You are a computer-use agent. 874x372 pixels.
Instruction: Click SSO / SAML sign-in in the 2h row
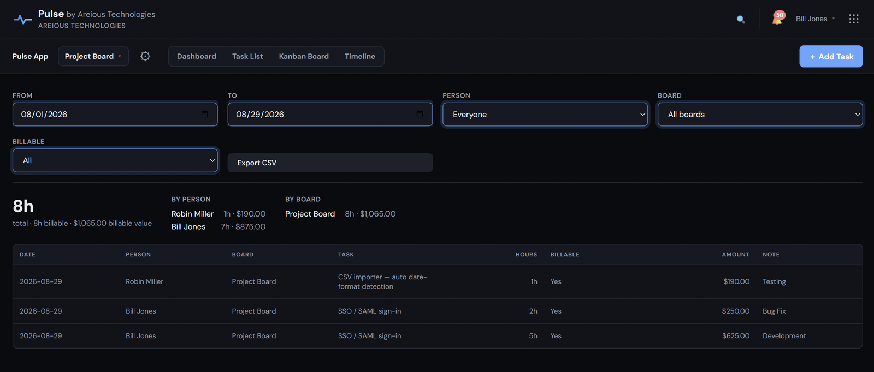370,311
